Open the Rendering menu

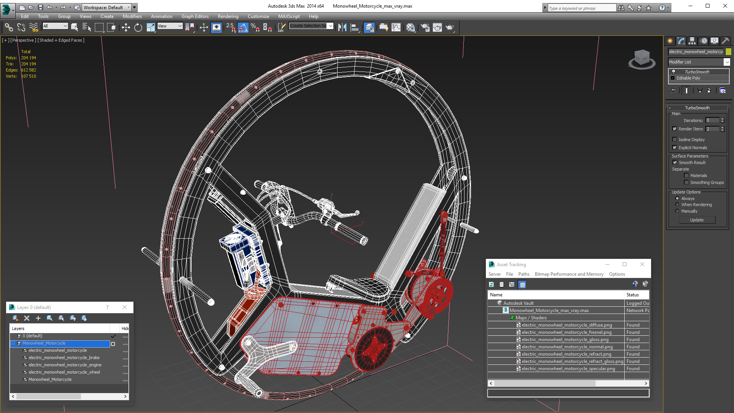(228, 16)
